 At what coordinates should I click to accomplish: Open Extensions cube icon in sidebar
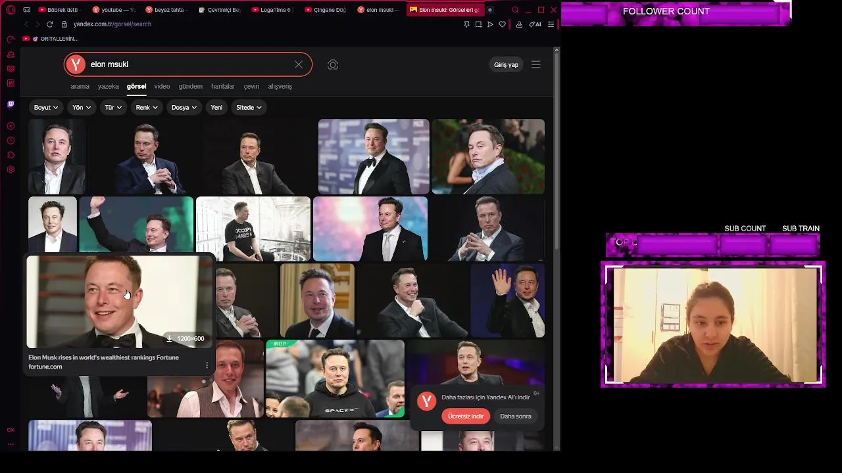pyautogui.click(x=11, y=155)
